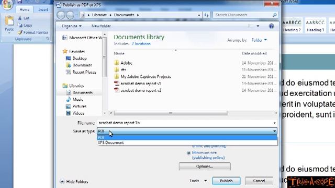Open the File name dropdown arrow
This screenshot has width=335, height=188.
pos(274,123)
